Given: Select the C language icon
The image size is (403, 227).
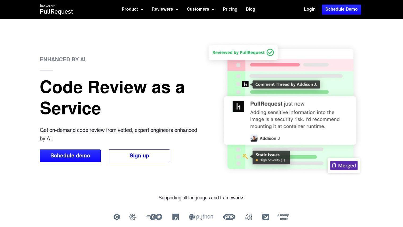Looking at the screenshot, I should coord(117,217).
